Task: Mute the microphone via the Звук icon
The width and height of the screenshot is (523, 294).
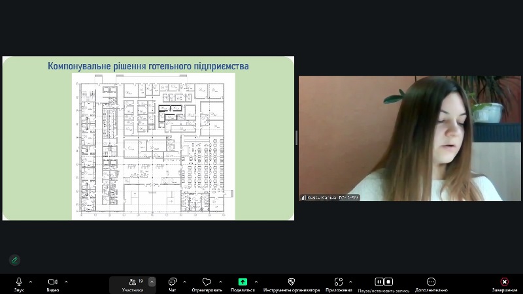Action: click(19, 282)
